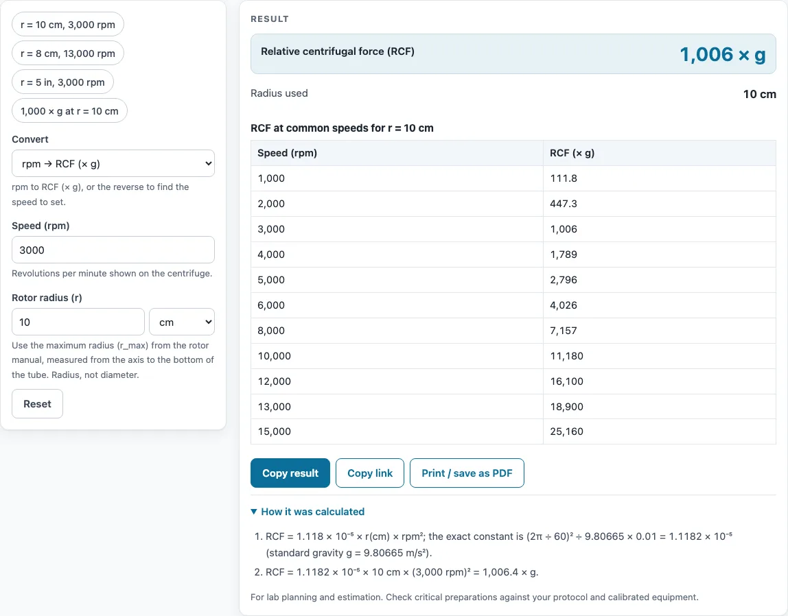Apply preset 1,000 × g at r = 10 cm

[69, 111]
